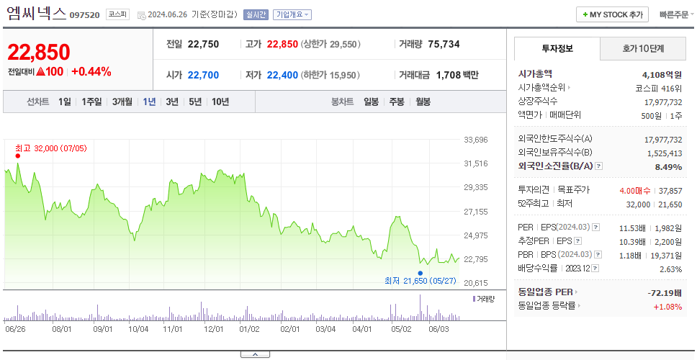Click the stock code 097520
Screen dimensions: 697x360
coord(84,16)
